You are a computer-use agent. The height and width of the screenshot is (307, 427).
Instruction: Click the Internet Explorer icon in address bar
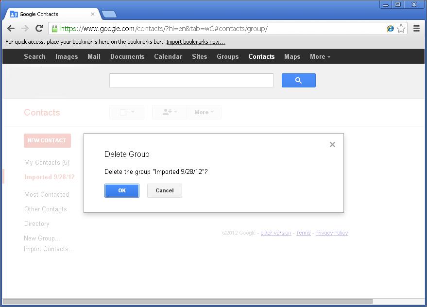coord(390,29)
